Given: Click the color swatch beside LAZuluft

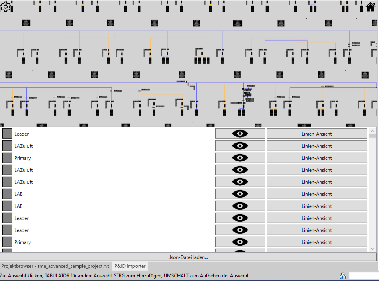Looking at the screenshot, I should pos(6,145).
